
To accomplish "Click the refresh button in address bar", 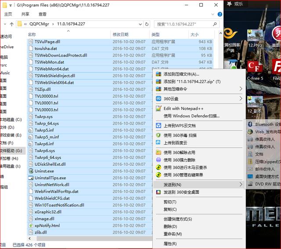I will pyautogui.click(x=147, y=24).
